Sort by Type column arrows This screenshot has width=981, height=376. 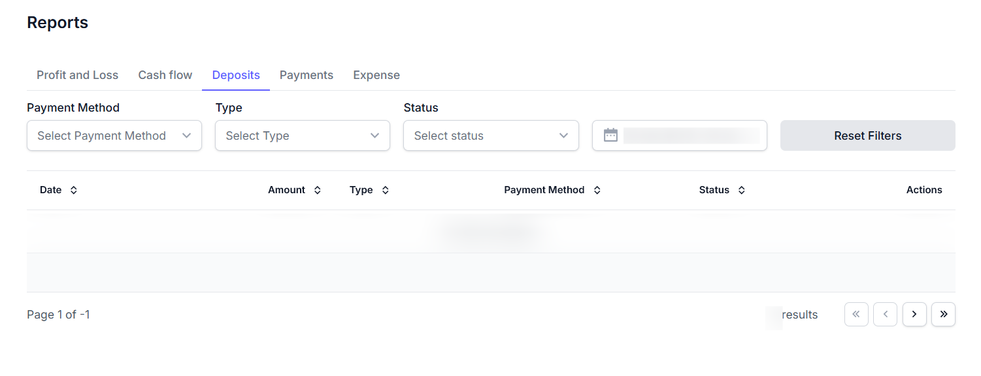(386, 190)
